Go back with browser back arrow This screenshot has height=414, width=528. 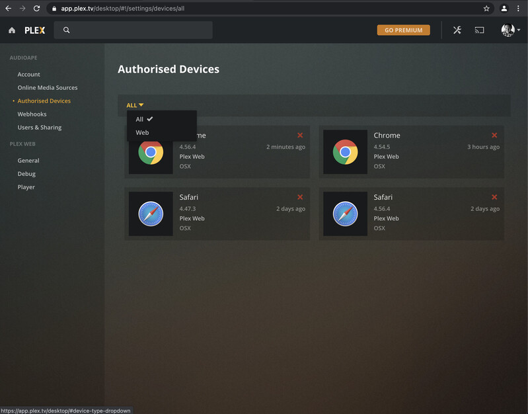coord(9,9)
